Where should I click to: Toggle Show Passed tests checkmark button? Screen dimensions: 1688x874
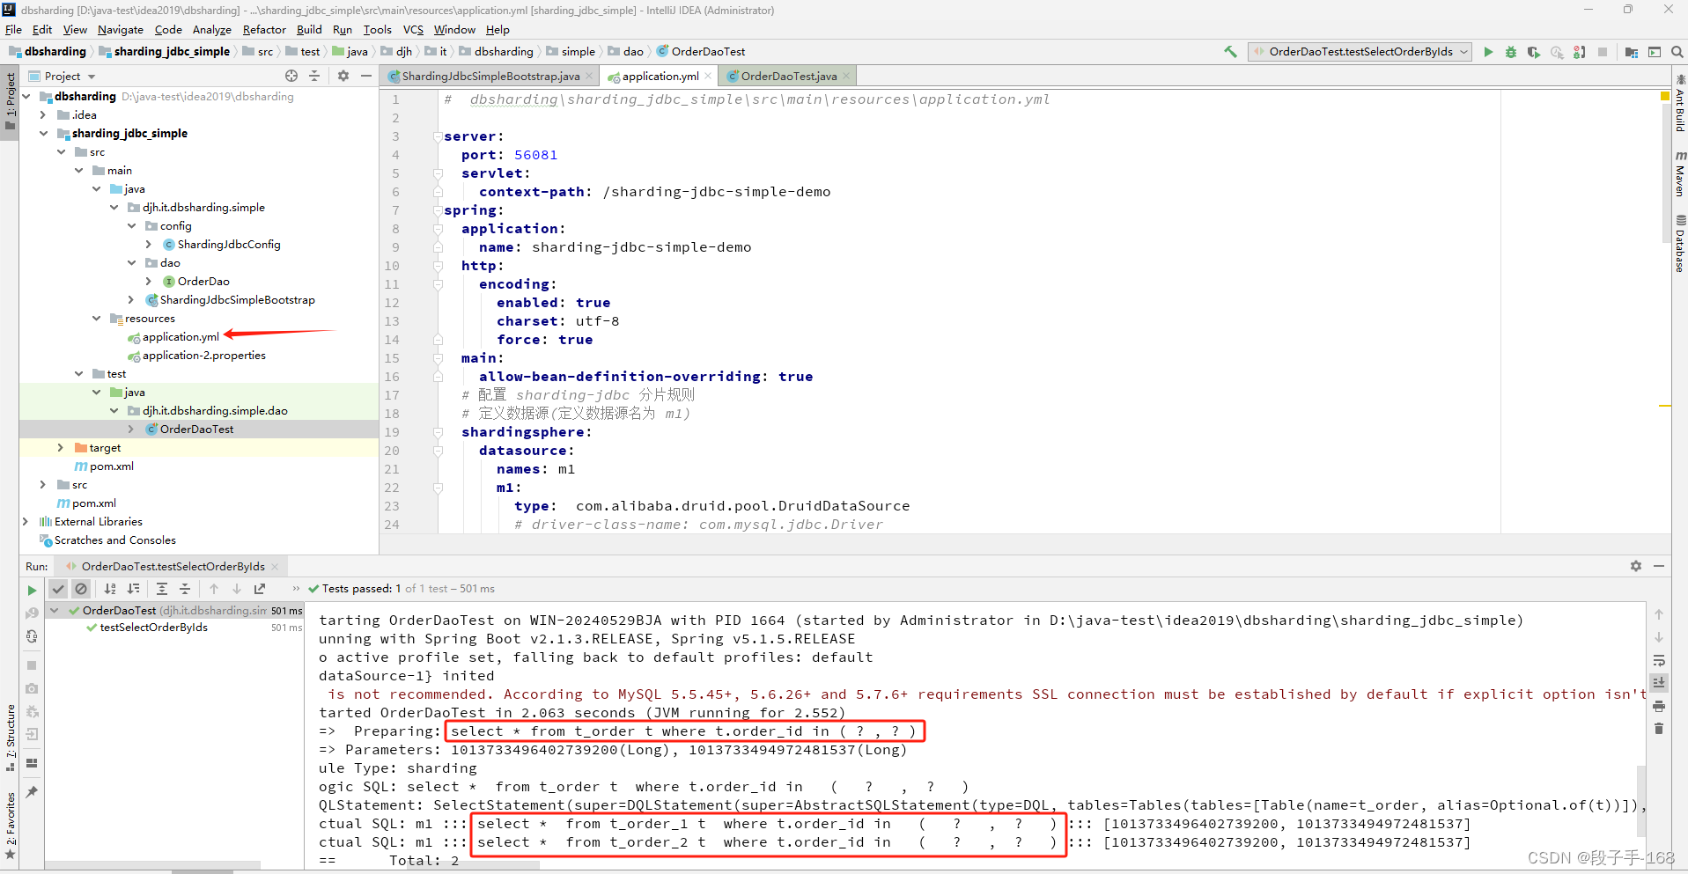pos(58,589)
